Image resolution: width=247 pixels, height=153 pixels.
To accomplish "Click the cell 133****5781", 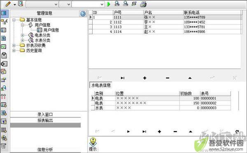I will (212, 27).
